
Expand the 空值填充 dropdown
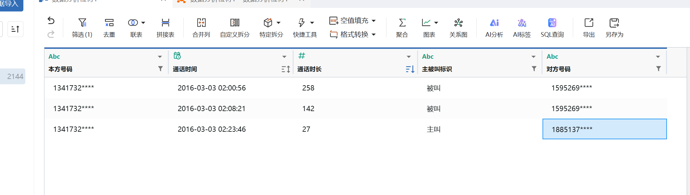click(374, 21)
